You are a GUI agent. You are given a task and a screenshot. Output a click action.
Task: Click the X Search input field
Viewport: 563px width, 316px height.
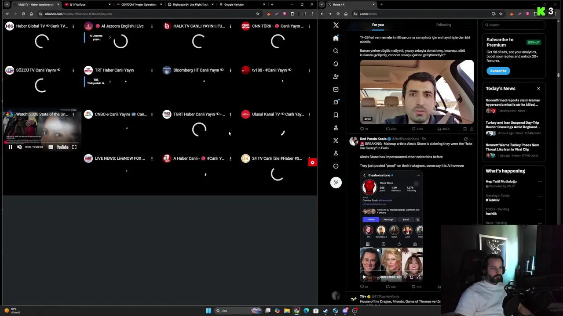click(514, 25)
